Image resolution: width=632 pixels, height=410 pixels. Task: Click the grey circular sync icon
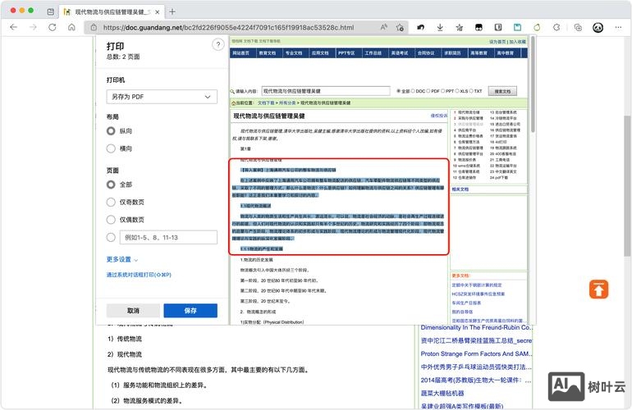pyautogui.click(x=556, y=27)
